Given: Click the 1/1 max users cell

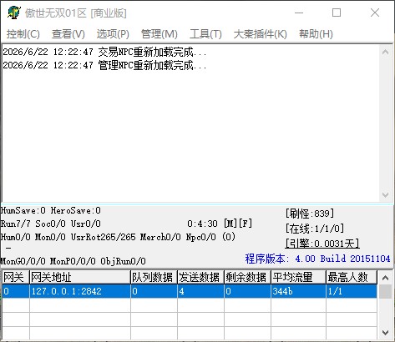Looking at the screenshot, I should tap(352, 291).
